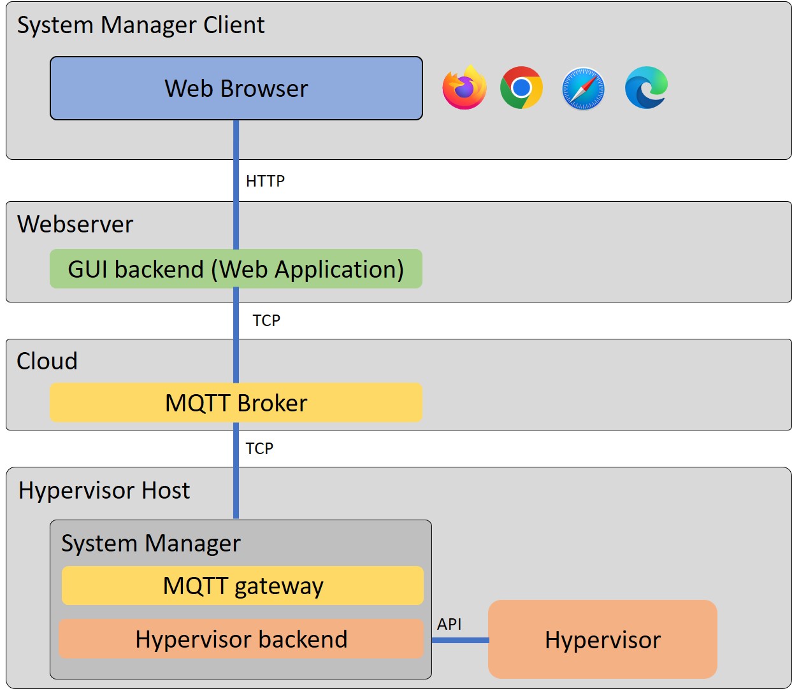This screenshot has width=792, height=689.
Task: Click the Web Browser box
Action: coord(236,89)
